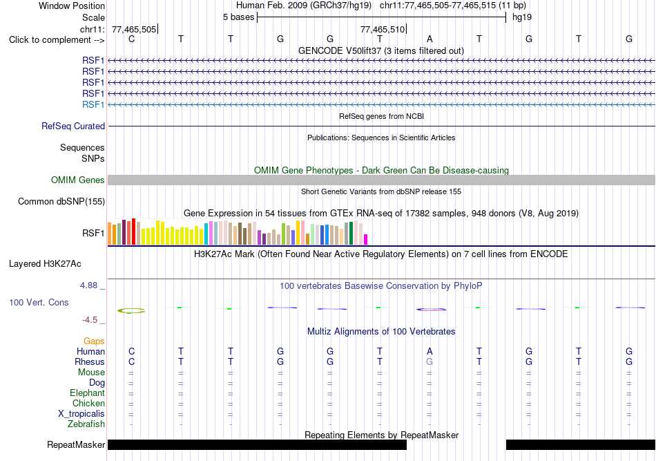
Task: Click the 'Zebrafish' species row label
Action: click(86, 424)
